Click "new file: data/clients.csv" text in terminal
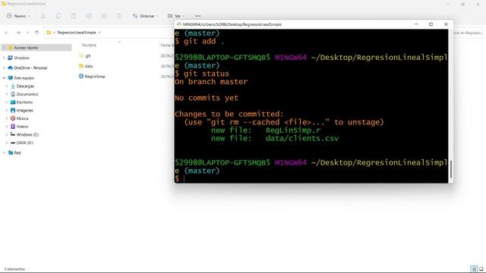This screenshot has height=273, width=486. pos(275,138)
